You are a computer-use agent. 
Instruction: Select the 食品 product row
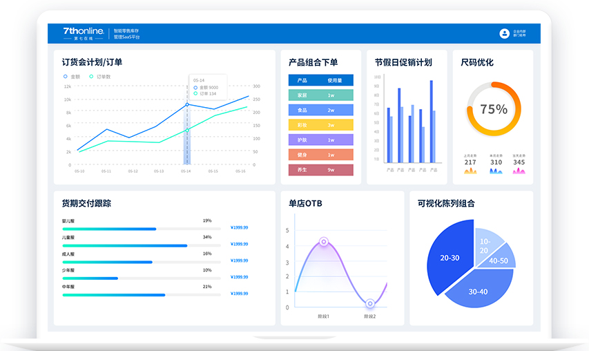320,110
